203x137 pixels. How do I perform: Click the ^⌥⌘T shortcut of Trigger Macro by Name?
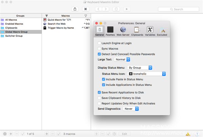[x=86, y=28]
